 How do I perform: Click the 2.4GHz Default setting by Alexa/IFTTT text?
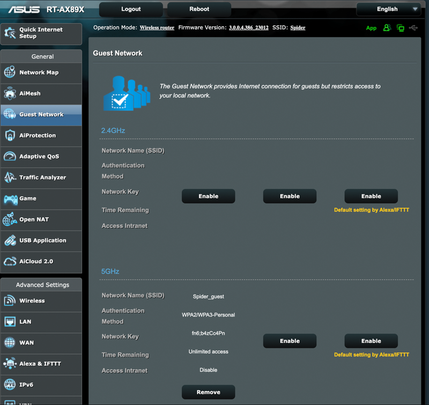click(371, 210)
